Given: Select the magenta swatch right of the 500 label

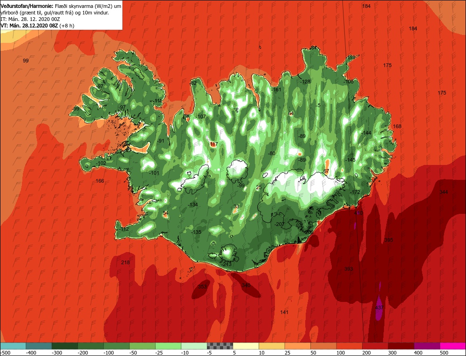Looking at the screenshot, I should [x=452, y=346].
